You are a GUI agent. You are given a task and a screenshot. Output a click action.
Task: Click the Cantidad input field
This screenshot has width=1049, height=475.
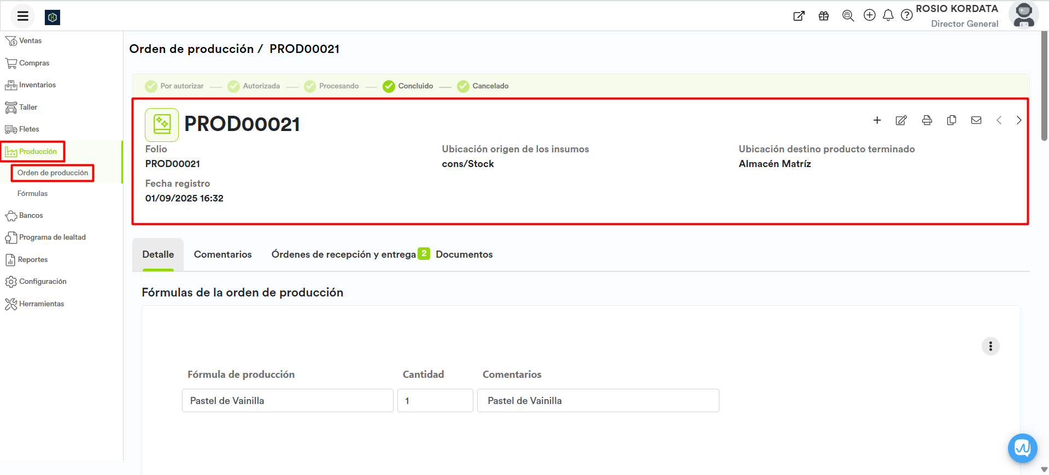click(x=435, y=401)
